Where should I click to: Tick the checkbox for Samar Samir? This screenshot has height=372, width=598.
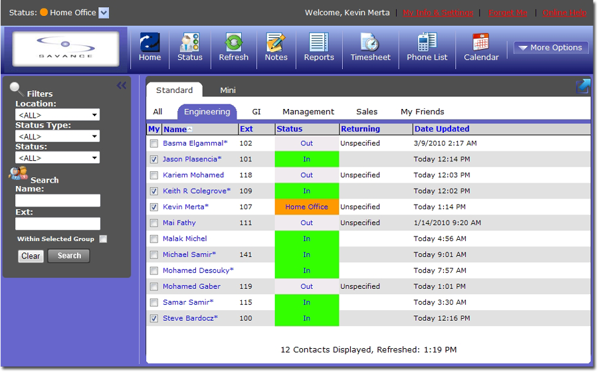click(154, 303)
